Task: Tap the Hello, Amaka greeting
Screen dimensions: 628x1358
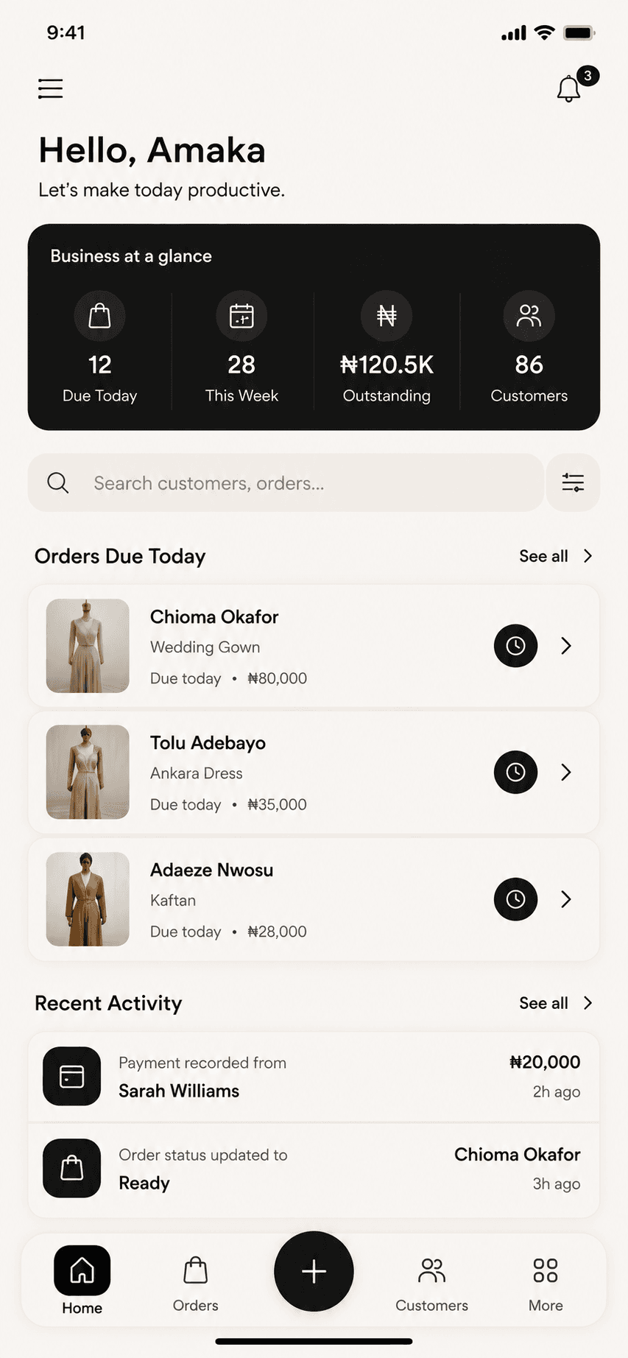Action: (x=152, y=150)
